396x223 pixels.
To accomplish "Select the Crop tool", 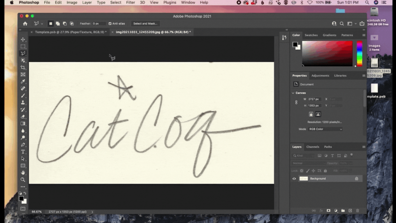I will click(x=23, y=67).
